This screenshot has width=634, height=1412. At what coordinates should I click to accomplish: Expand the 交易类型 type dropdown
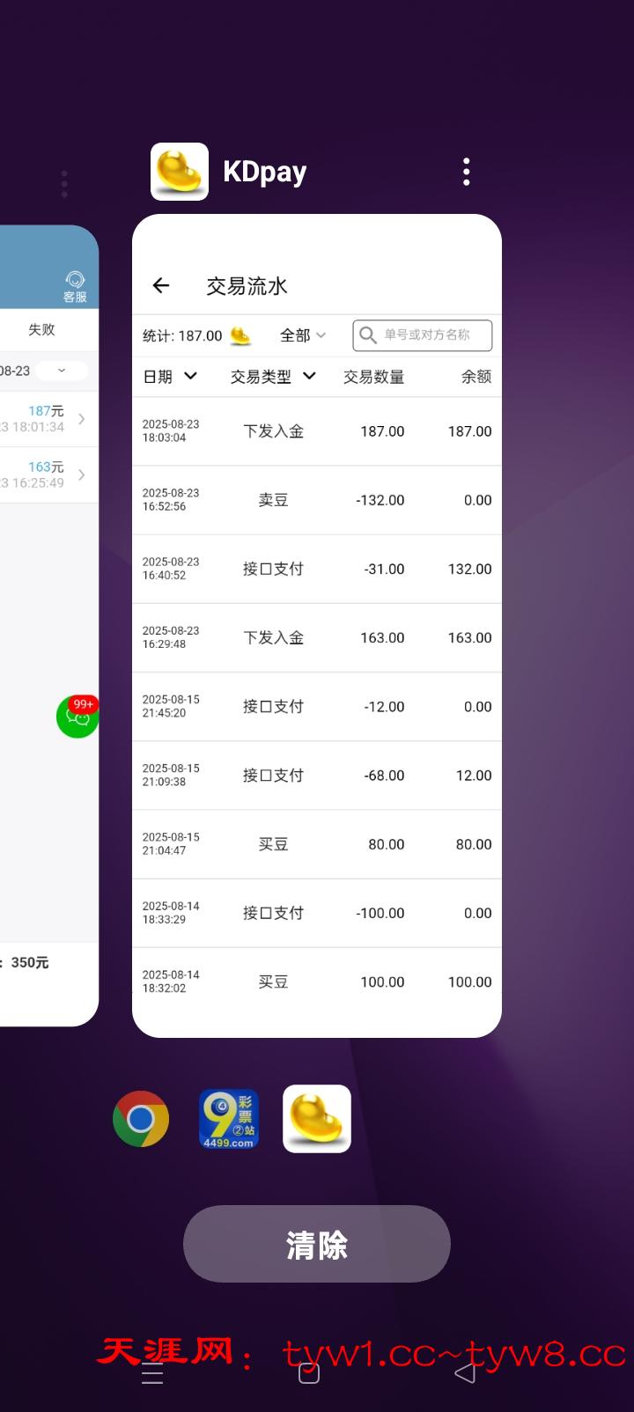[x=272, y=377]
